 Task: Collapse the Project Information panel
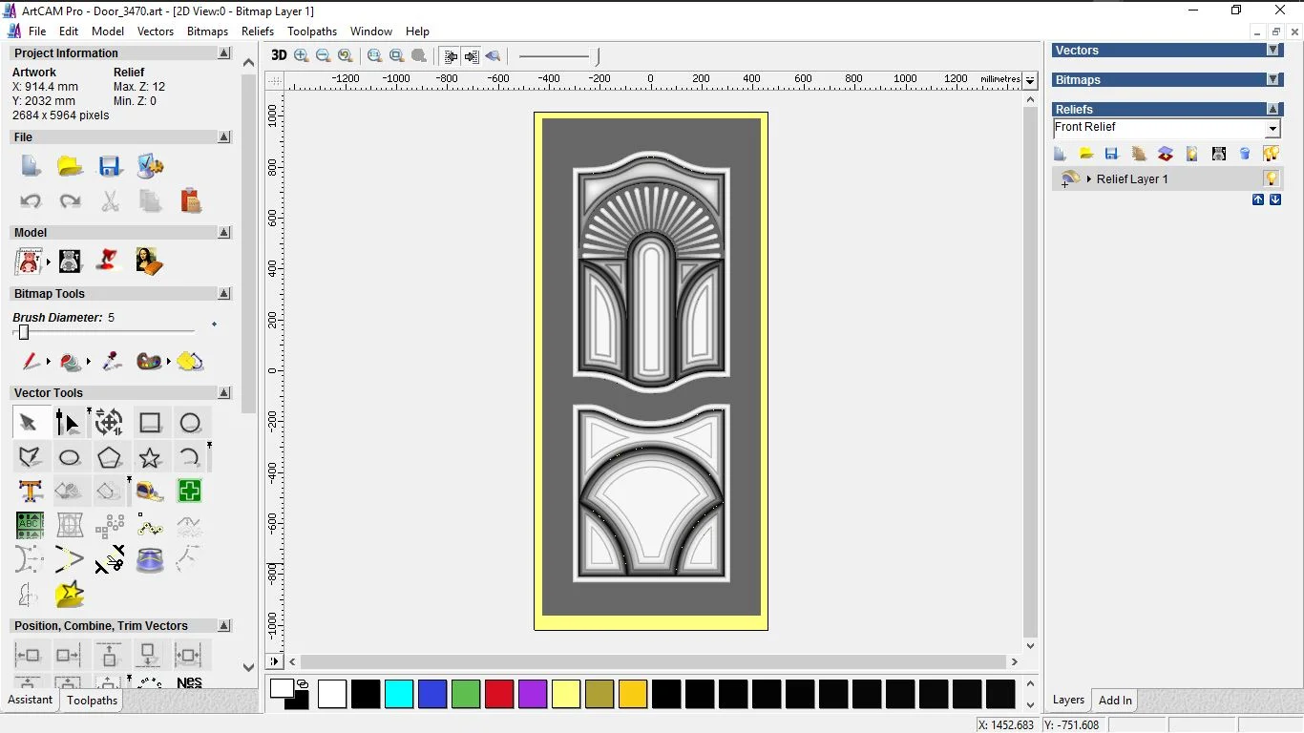[x=224, y=53]
